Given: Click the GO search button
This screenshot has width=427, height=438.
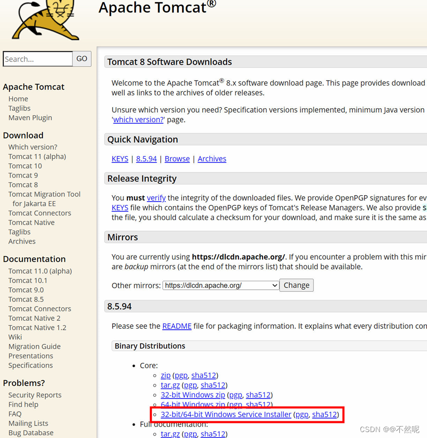Looking at the screenshot, I should [x=82, y=59].
